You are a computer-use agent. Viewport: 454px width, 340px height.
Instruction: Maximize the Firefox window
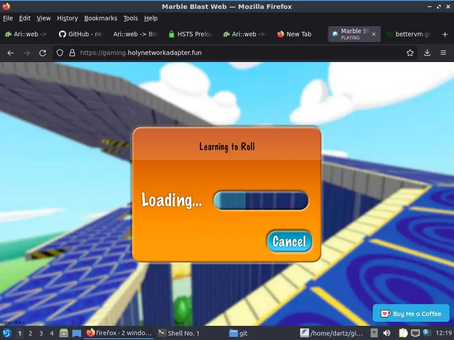coord(439,6)
